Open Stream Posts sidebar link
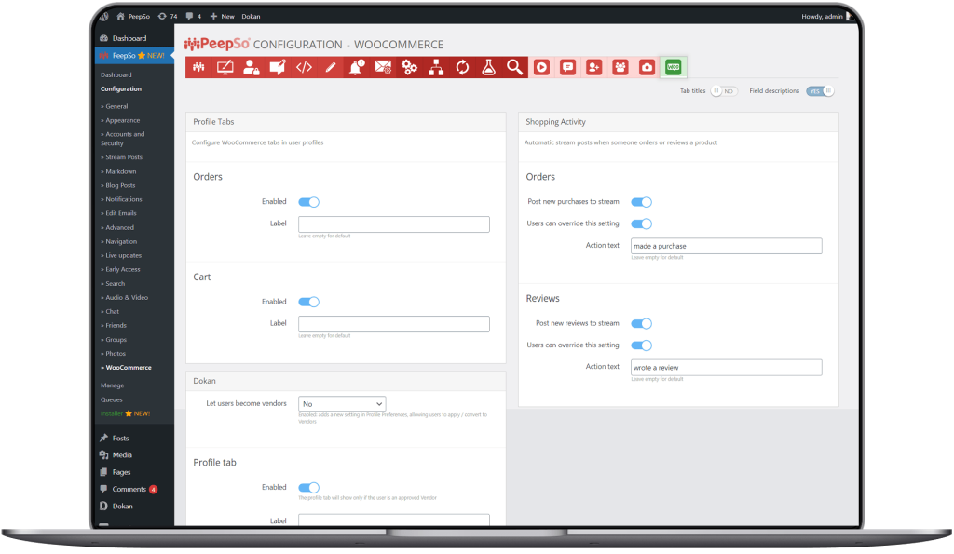Screen dimensions: 954x554 (122, 157)
